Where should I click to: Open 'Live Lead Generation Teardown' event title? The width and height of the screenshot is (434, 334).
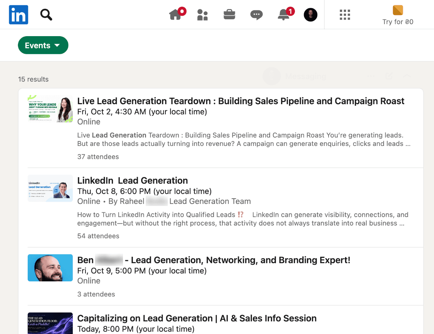coord(241,101)
